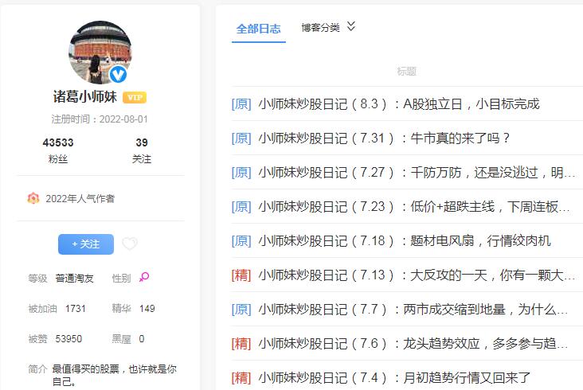This screenshot has width=583, height=390.
Task: Click the [原] tag on 8.3 post
Action: (x=241, y=104)
